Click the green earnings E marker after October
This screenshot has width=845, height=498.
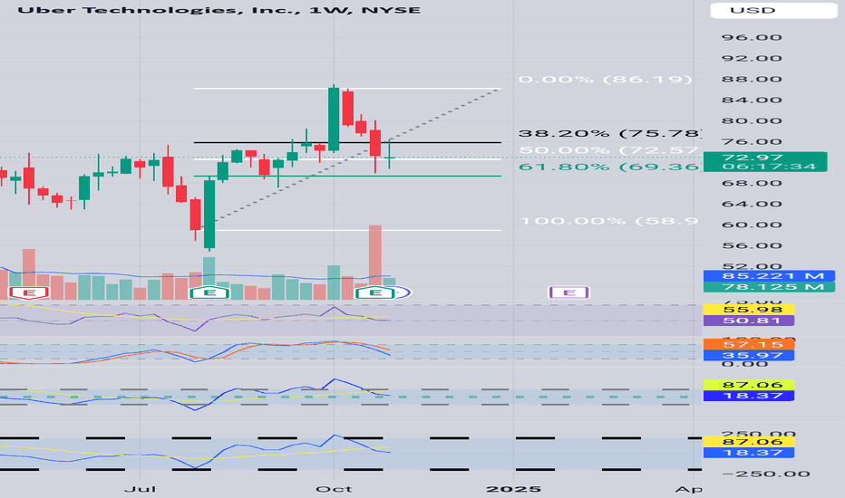pos(375,292)
